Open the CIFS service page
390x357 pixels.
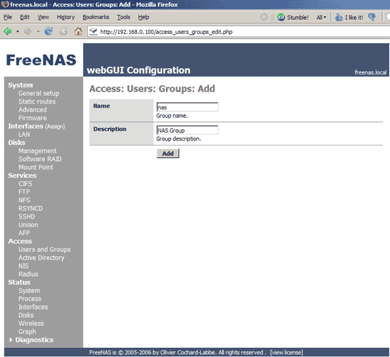tap(26, 184)
